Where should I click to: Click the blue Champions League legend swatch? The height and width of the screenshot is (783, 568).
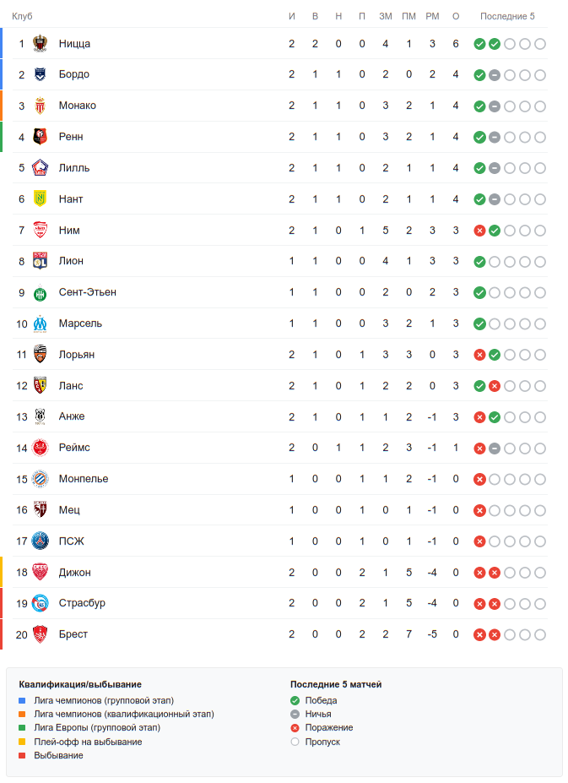pyautogui.click(x=23, y=700)
